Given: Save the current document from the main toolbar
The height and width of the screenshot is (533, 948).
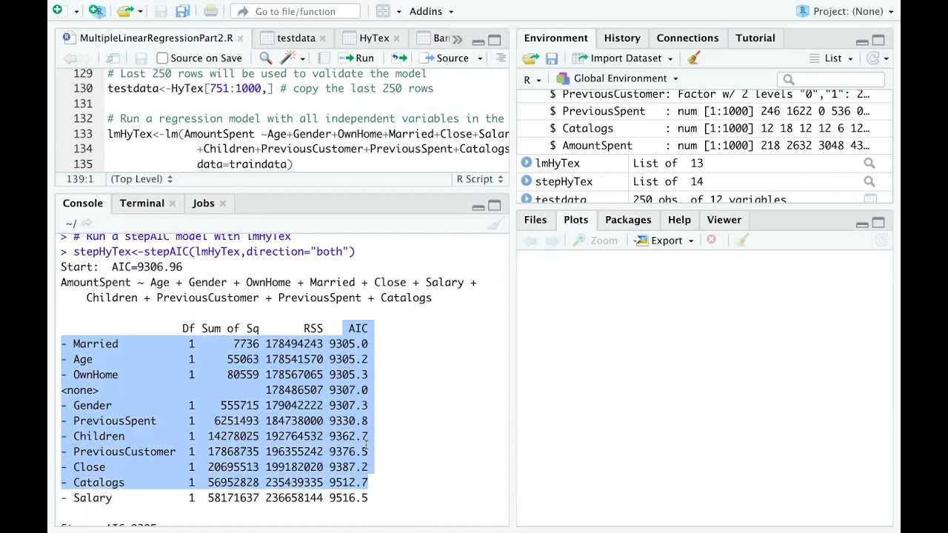Looking at the screenshot, I should coord(161,11).
